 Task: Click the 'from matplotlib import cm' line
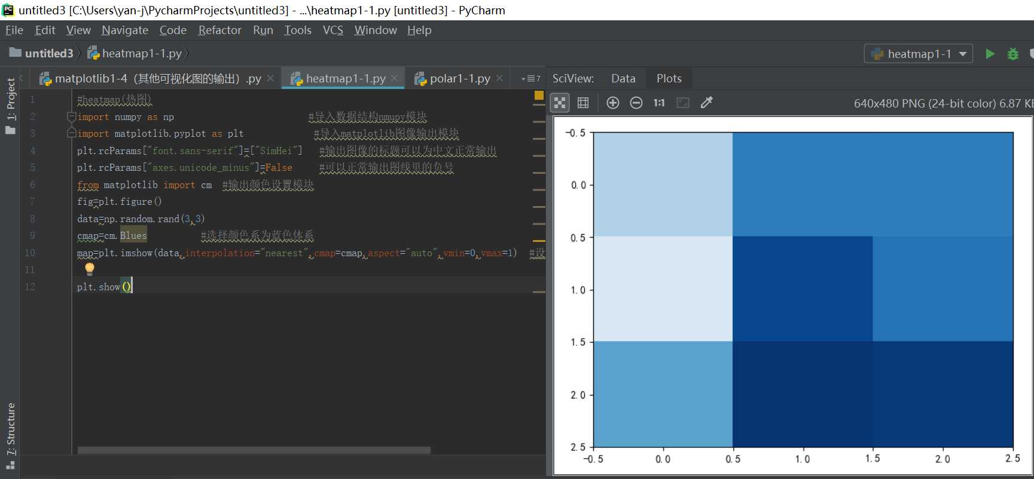[x=144, y=185]
